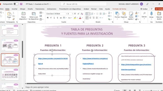Open Ideas de diseño designer
163x91 pixels.
159,16
